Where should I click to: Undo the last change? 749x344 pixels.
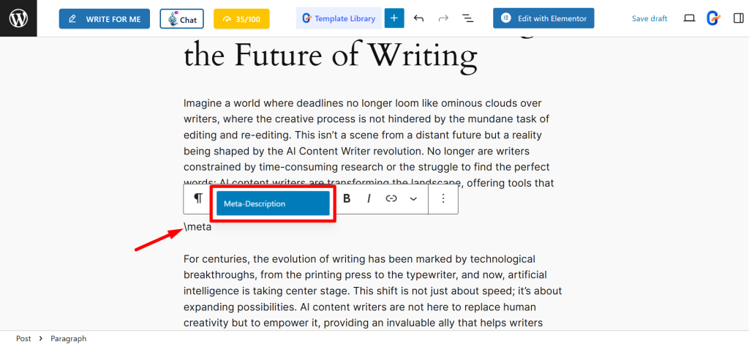point(418,18)
